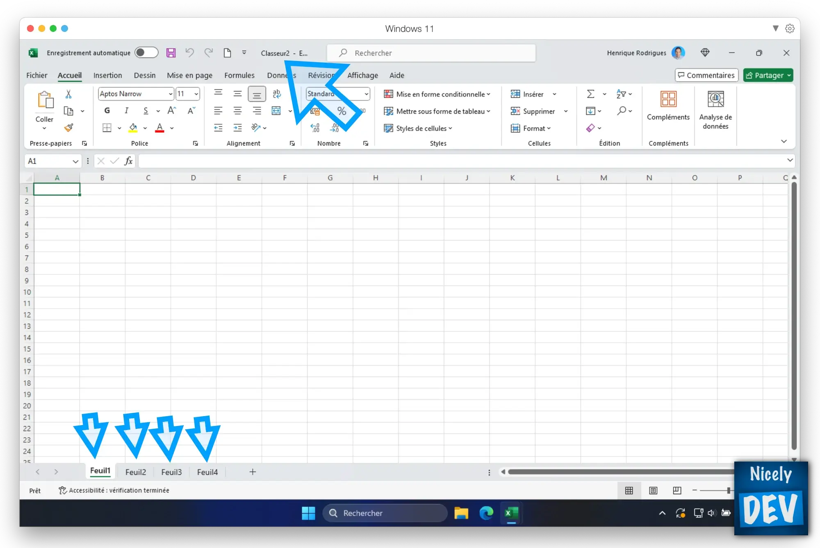Click the green Partager button
This screenshot has width=820, height=548.
(768, 75)
